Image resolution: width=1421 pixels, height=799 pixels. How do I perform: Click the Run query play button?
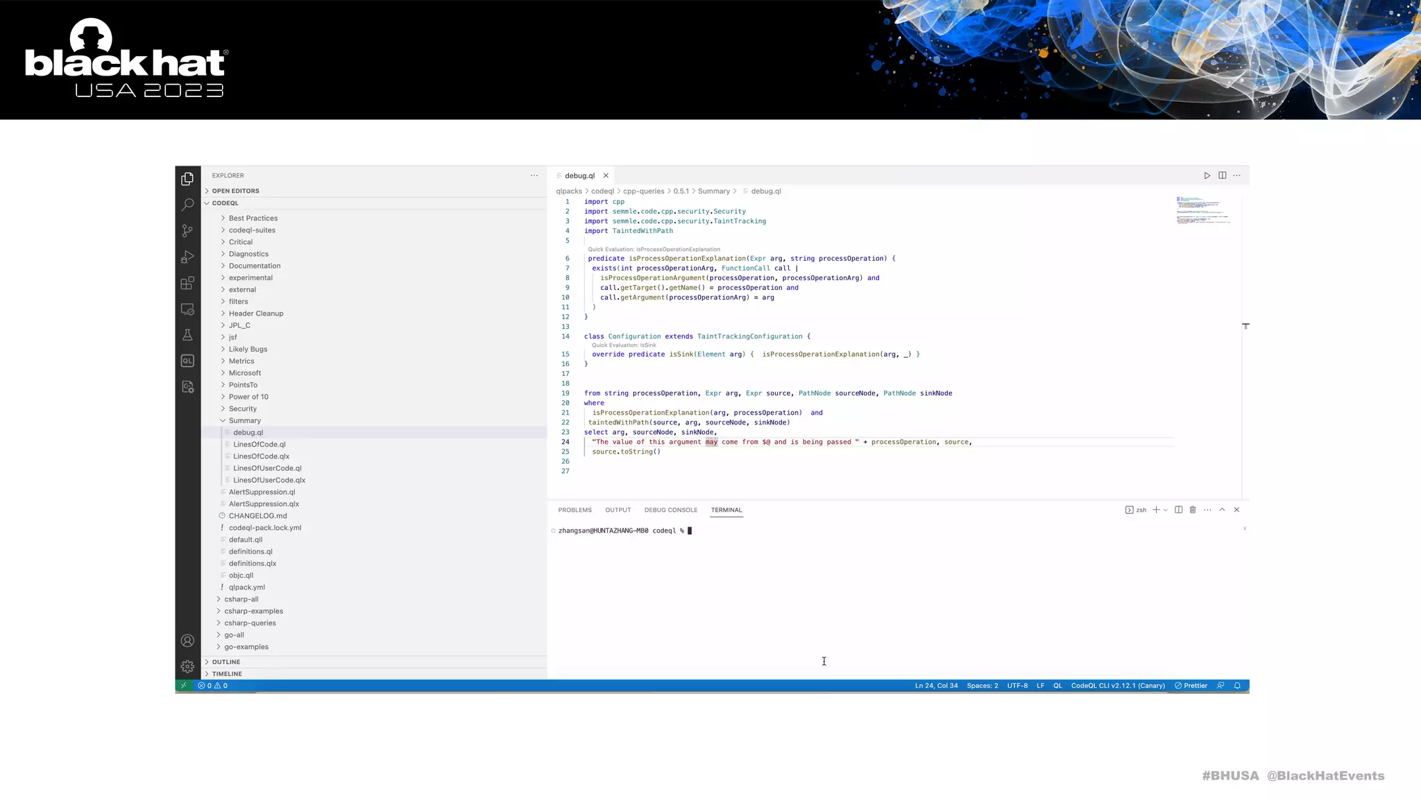1207,175
